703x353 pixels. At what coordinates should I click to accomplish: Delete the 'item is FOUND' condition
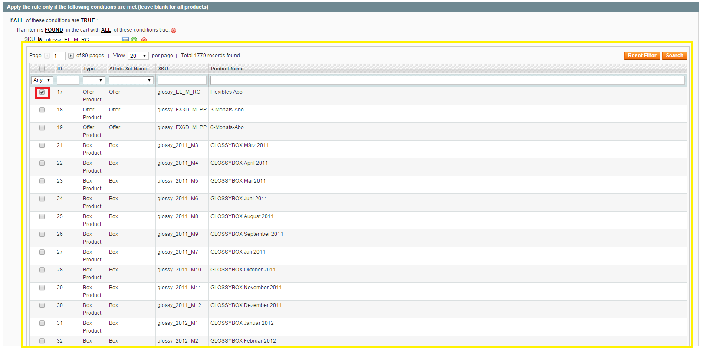(174, 30)
